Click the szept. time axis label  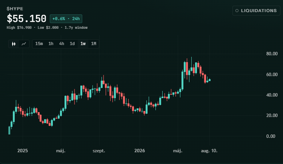pos(99,151)
